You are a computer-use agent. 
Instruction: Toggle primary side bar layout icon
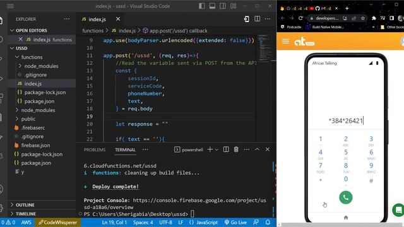click(x=202, y=6)
